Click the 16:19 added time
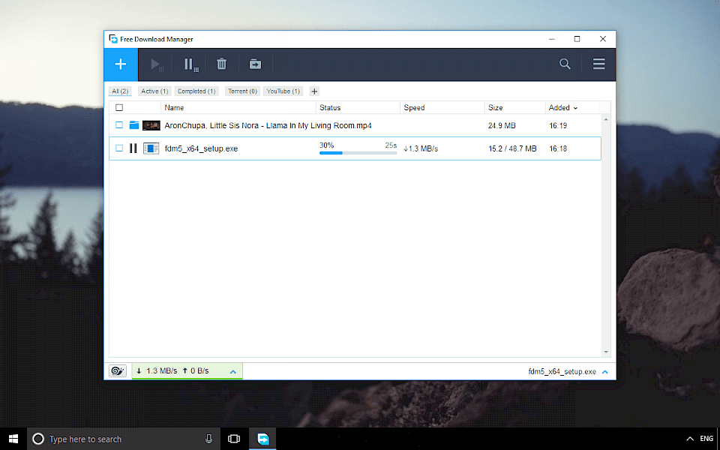The image size is (720, 450). point(558,125)
